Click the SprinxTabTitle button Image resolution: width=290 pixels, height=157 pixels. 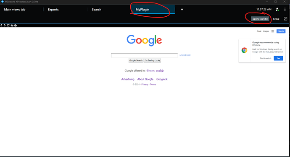260,19
